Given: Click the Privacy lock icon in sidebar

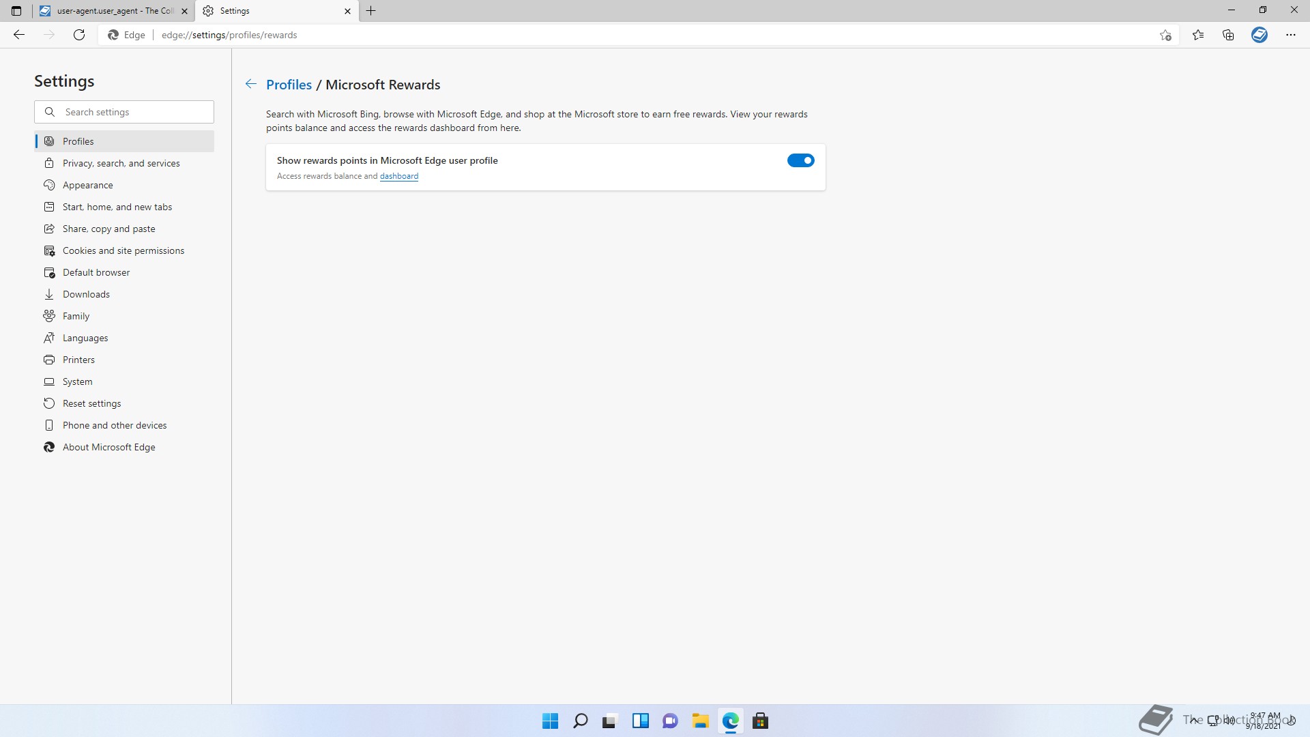Looking at the screenshot, I should 49,163.
